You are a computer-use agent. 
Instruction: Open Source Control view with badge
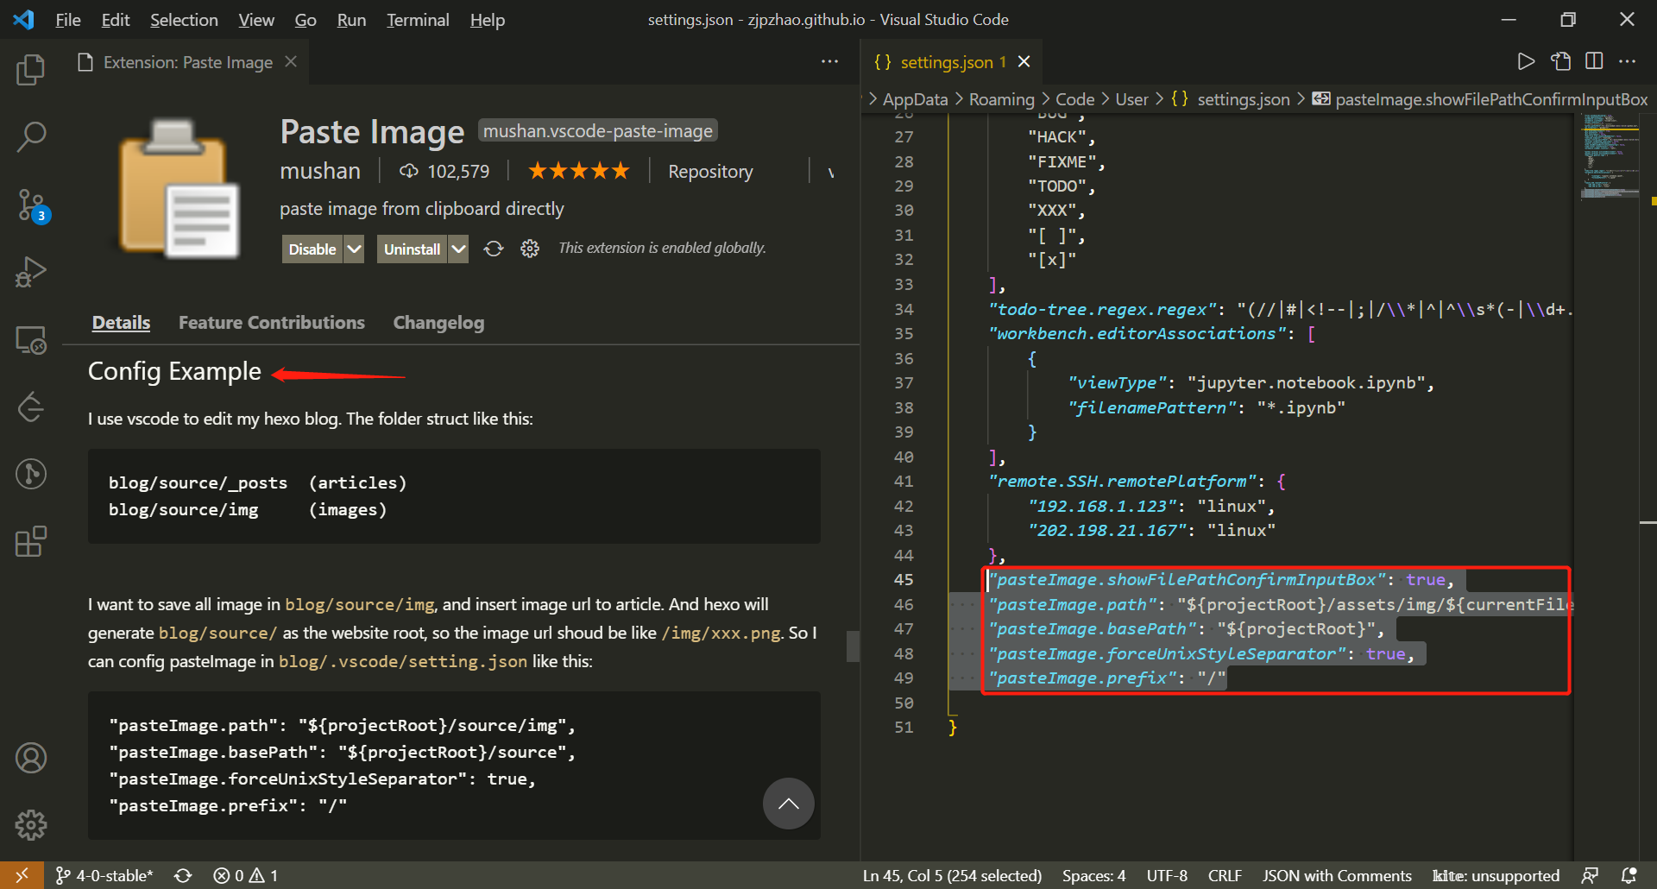31,205
